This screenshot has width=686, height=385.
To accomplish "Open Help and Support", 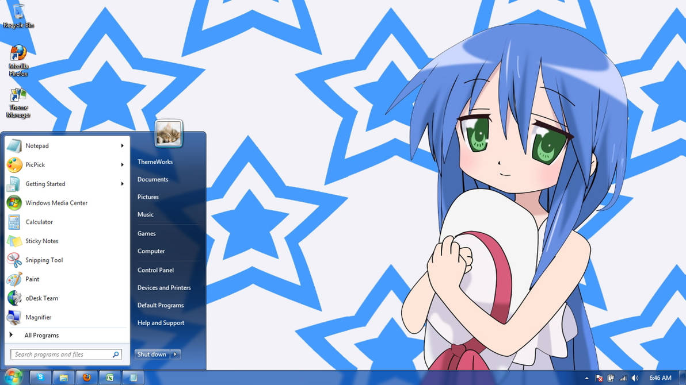I will pos(161,323).
